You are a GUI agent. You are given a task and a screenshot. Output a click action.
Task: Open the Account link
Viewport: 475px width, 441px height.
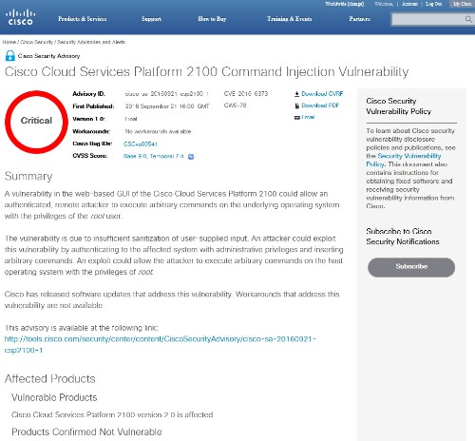click(409, 4)
